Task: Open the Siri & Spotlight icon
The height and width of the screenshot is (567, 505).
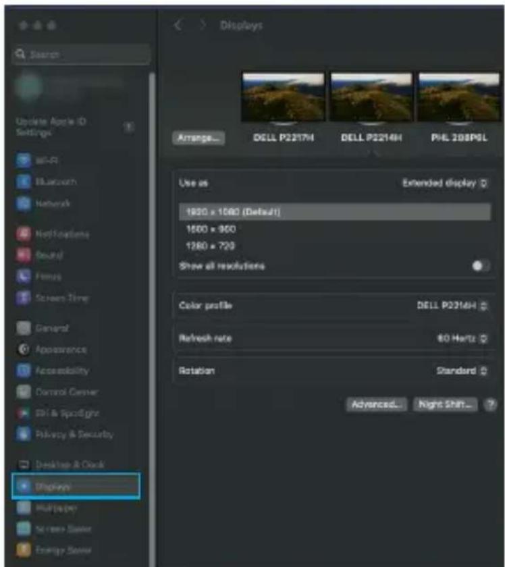Action: (24, 413)
